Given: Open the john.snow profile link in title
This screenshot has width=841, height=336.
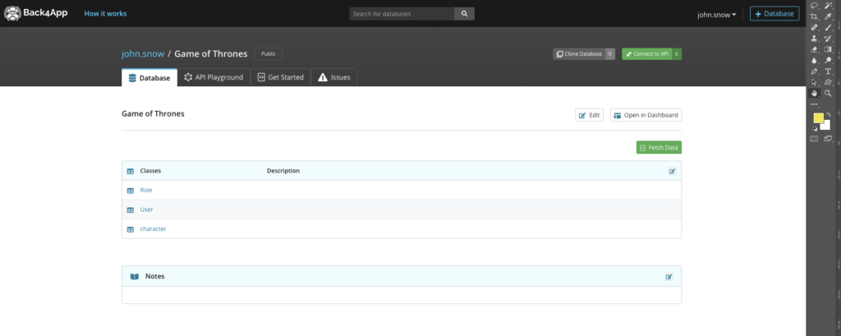Looking at the screenshot, I should 143,53.
